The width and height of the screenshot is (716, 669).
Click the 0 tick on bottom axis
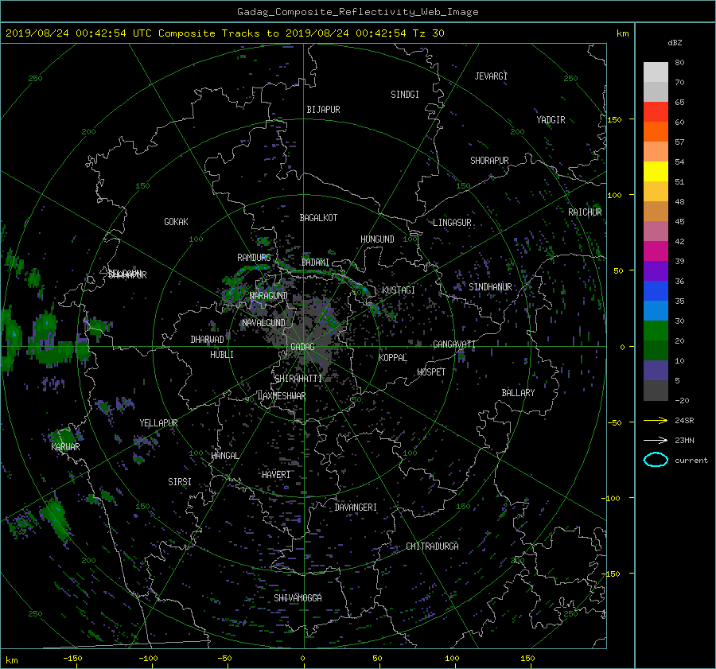[x=303, y=658]
